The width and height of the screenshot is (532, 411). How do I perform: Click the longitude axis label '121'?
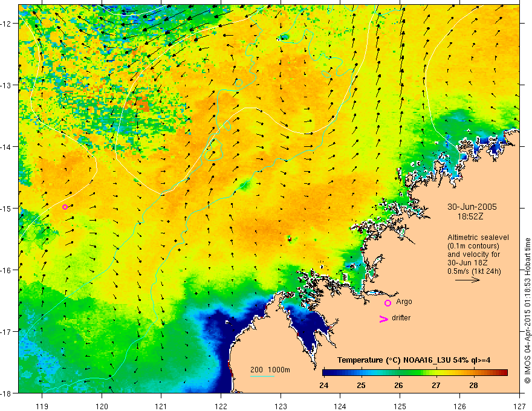click(161, 406)
